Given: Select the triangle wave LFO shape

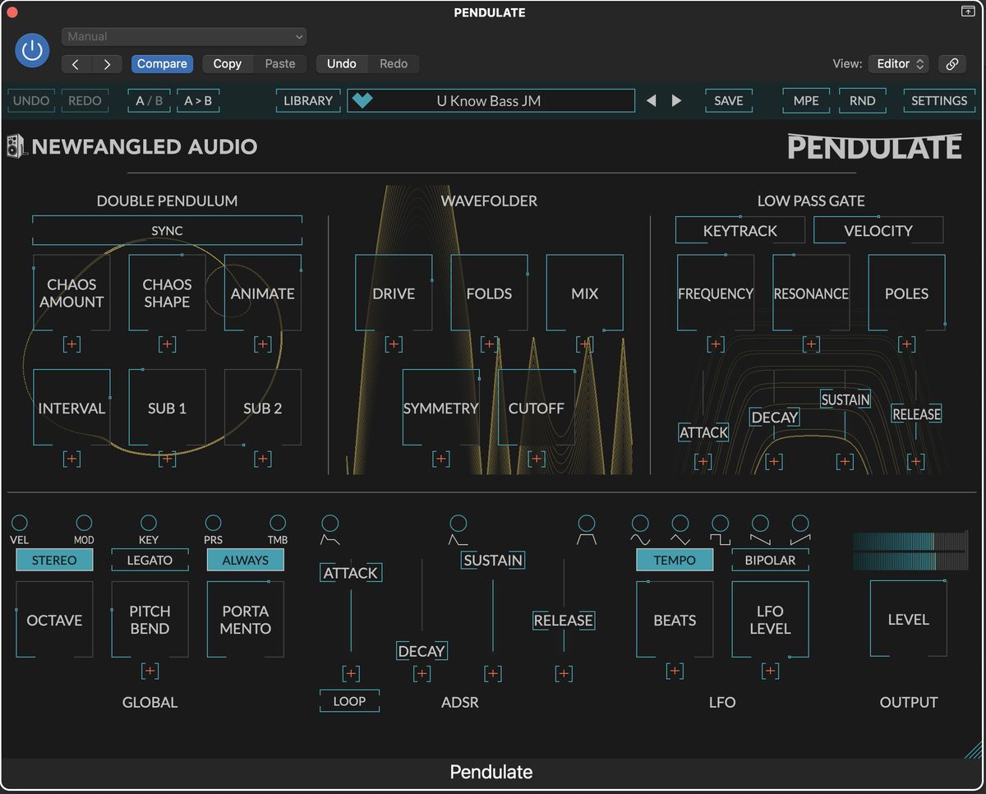Looking at the screenshot, I should point(680,523).
